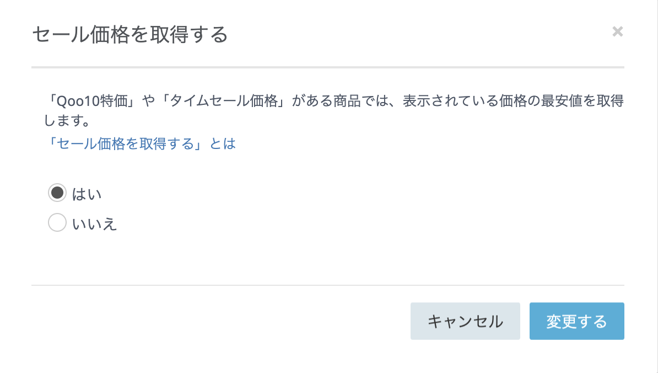Screen dimensions: 658x373
Task: Confirm with the 変更する button
Action: click(576, 321)
